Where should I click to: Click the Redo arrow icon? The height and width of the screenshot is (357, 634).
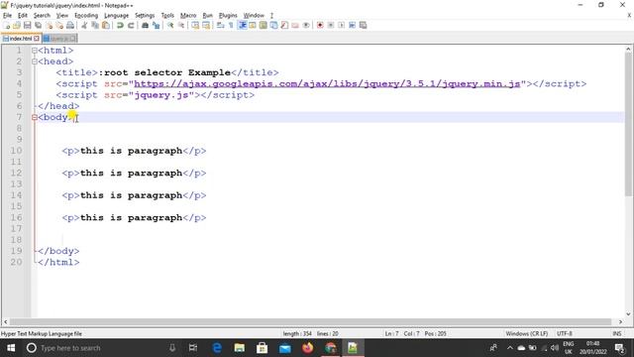[x=131, y=25]
